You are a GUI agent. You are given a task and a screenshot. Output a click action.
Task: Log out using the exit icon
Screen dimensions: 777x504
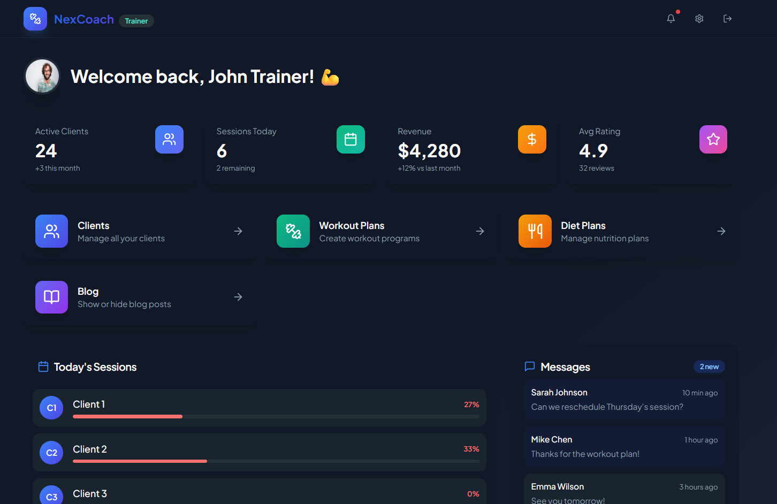[x=728, y=19]
